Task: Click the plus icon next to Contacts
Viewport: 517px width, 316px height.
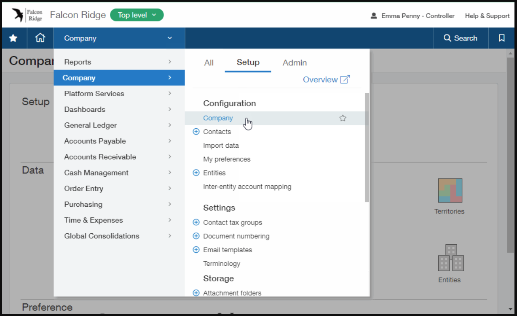Action: [196, 132]
